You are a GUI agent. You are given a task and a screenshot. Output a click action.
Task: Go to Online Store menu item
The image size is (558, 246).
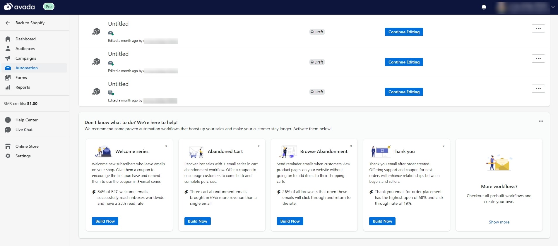click(x=27, y=146)
